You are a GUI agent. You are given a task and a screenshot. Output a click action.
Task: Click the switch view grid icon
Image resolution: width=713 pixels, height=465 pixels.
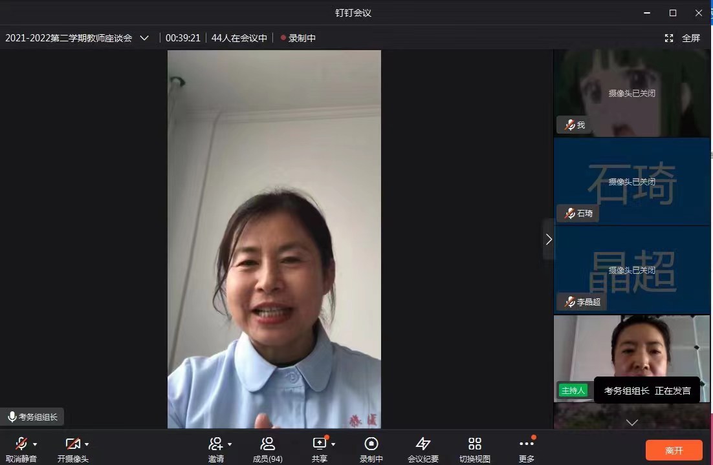tap(475, 444)
